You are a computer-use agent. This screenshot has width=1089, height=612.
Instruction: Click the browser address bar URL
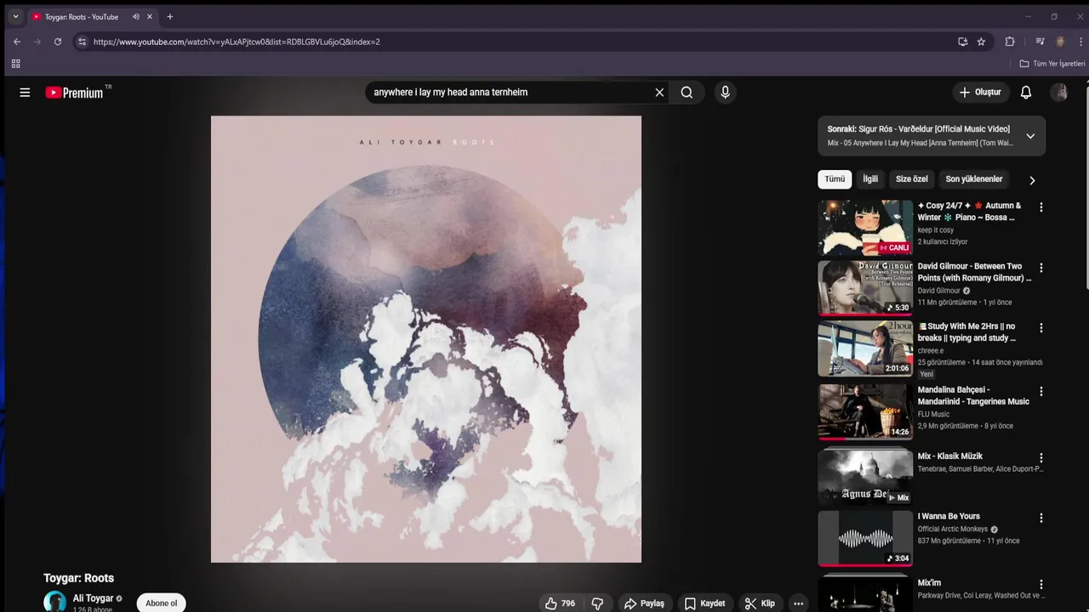tap(237, 42)
